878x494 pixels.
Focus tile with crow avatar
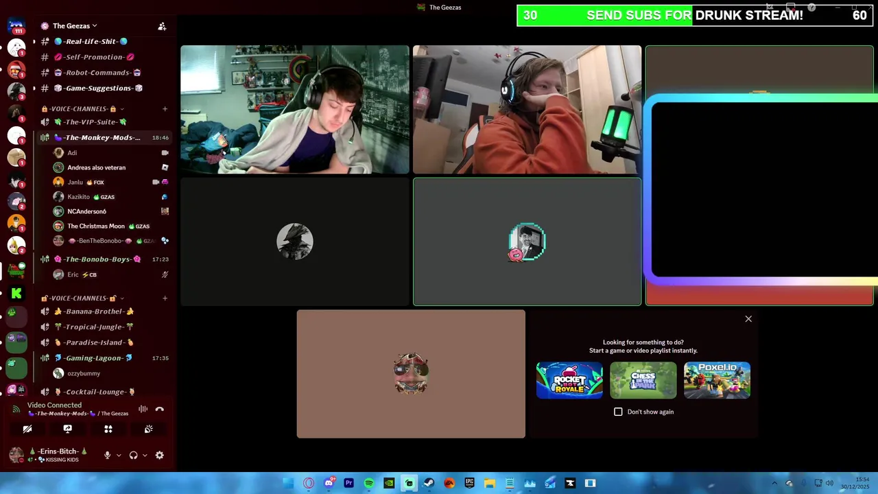point(295,242)
